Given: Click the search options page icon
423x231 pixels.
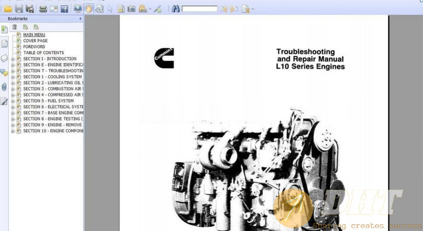Looking at the screenshot, I should click(x=245, y=9).
